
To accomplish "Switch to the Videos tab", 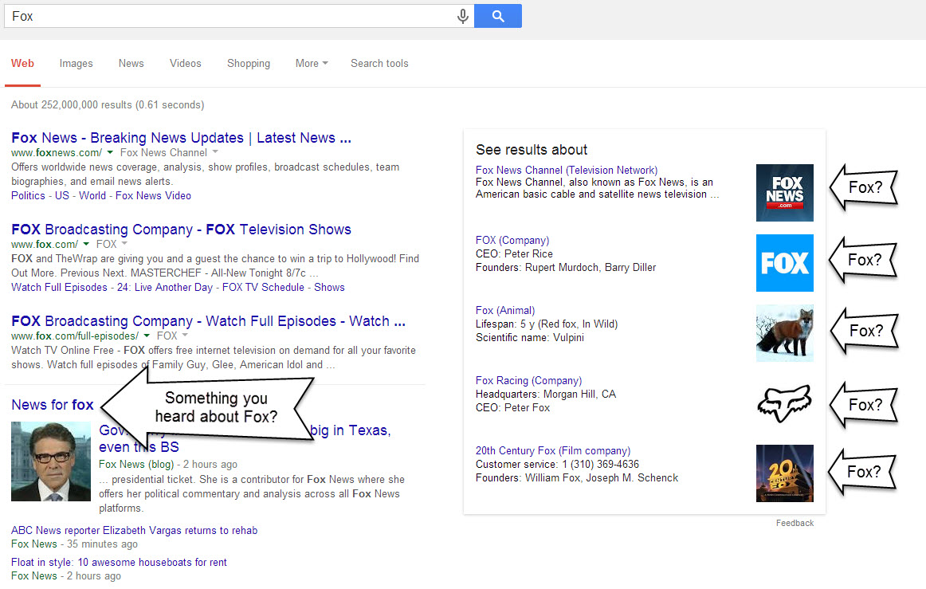I will coord(186,63).
